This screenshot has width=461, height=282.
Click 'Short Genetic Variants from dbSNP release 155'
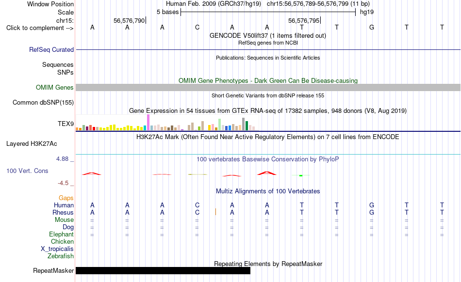click(x=268, y=95)
